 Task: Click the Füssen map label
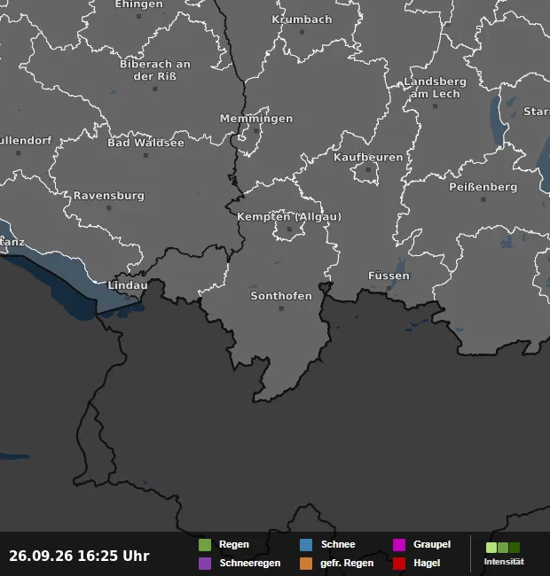pyautogui.click(x=389, y=276)
